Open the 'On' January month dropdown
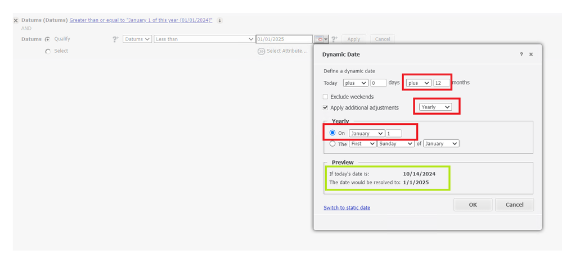Screen dimensions: 562x272 tap(367, 134)
